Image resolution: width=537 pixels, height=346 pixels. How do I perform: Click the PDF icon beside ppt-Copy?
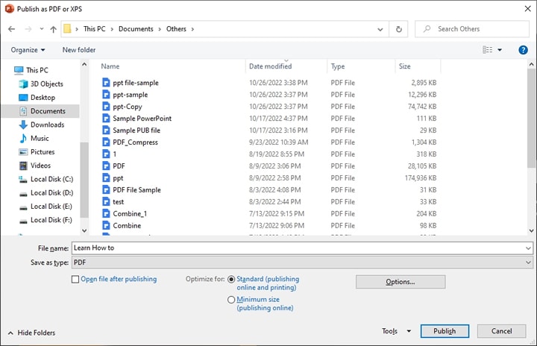pyautogui.click(x=106, y=107)
